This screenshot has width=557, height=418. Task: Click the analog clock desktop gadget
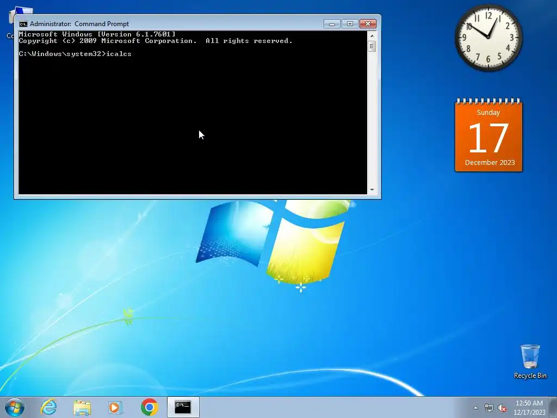[488, 38]
